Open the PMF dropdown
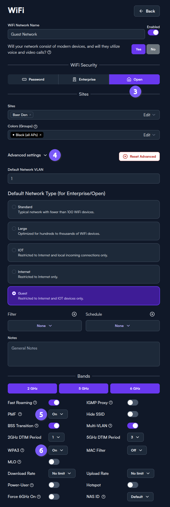 [58, 414]
